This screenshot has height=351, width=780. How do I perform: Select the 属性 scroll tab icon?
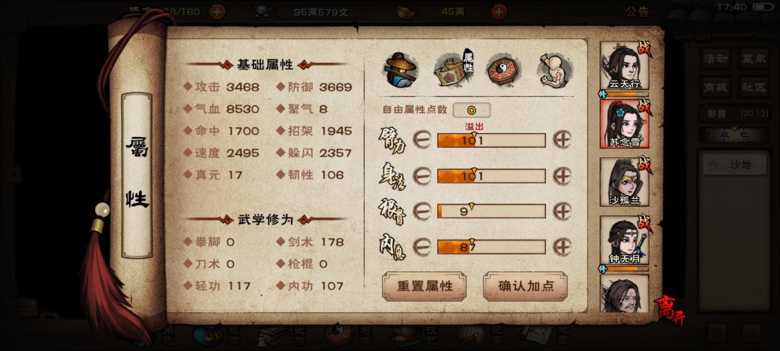(454, 69)
